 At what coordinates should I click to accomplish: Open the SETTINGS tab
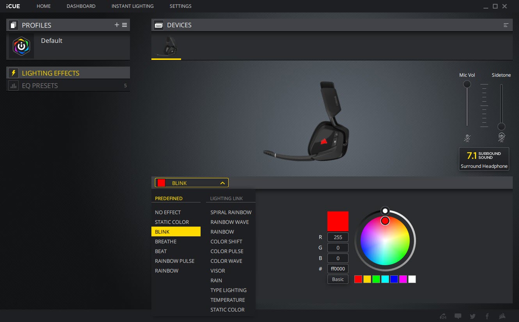(181, 6)
